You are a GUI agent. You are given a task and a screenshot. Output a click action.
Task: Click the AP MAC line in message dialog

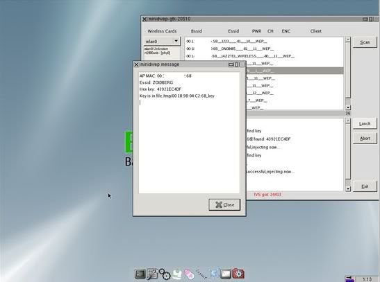pos(165,76)
